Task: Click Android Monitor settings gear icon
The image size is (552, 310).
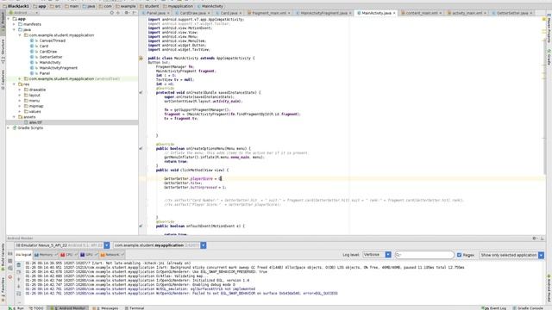Action: click(x=535, y=239)
